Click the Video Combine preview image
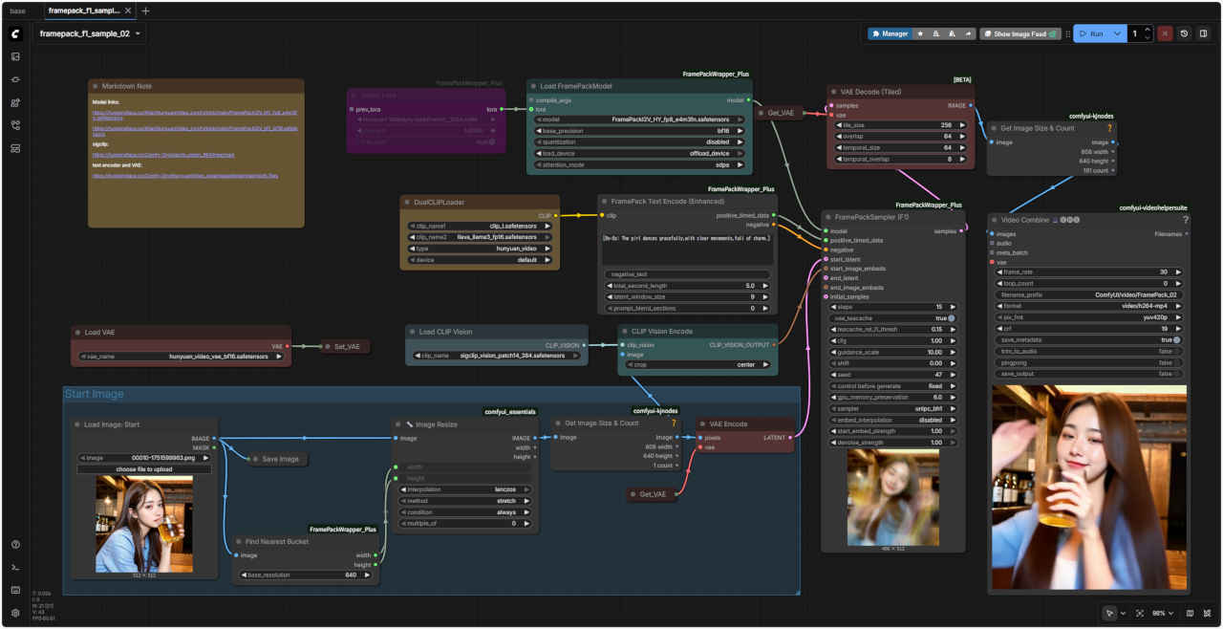 point(1088,488)
